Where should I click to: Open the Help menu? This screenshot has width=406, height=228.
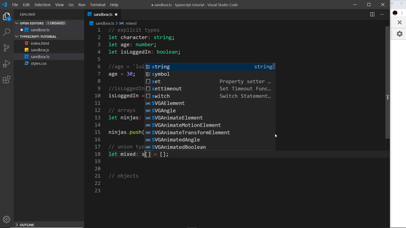114,4
